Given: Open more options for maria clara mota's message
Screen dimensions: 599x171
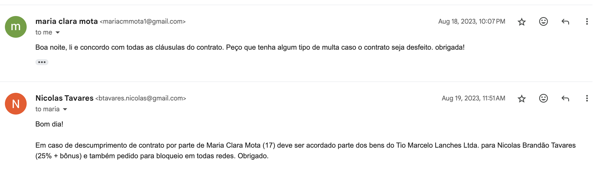Looking at the screenshot, I should 587,21.
